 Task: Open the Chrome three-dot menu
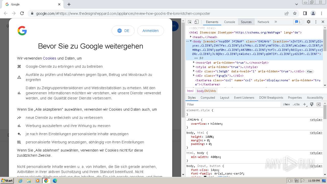pos(321,13)
